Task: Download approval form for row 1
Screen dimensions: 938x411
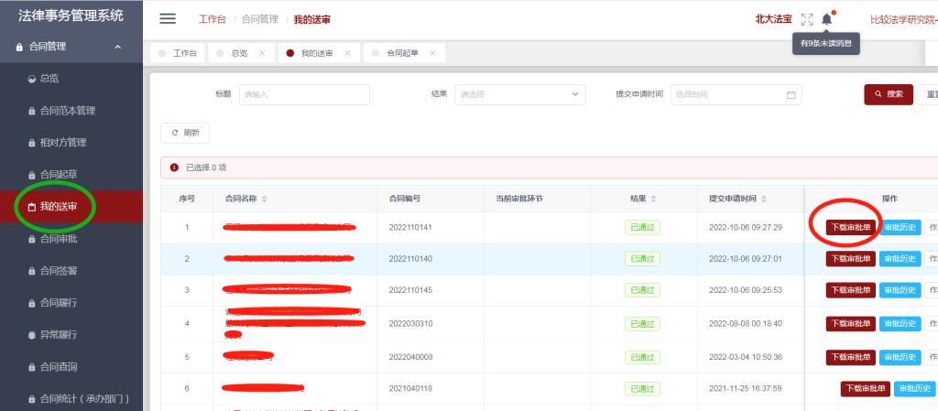Action: 851,227
